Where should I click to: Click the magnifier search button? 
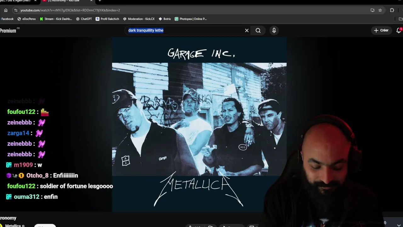coord(258,30)
